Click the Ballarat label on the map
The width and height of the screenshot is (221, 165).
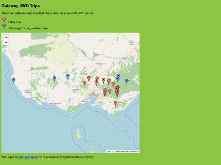click(x=77, y=89)
